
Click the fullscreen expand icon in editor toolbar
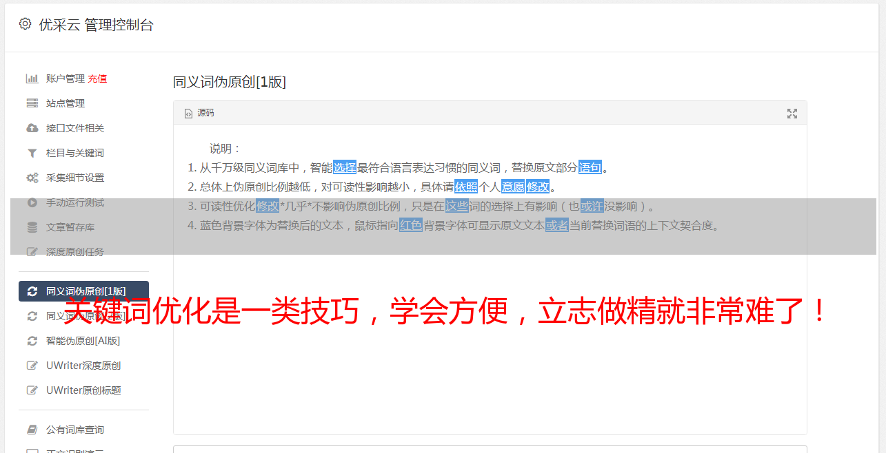tap(792, 114)
